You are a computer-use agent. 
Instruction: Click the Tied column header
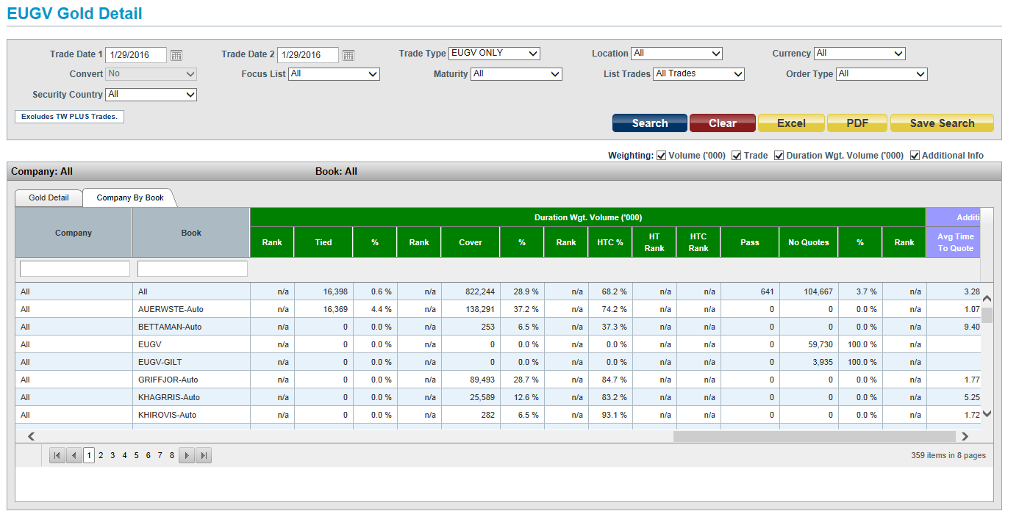(x=323, y=242)
